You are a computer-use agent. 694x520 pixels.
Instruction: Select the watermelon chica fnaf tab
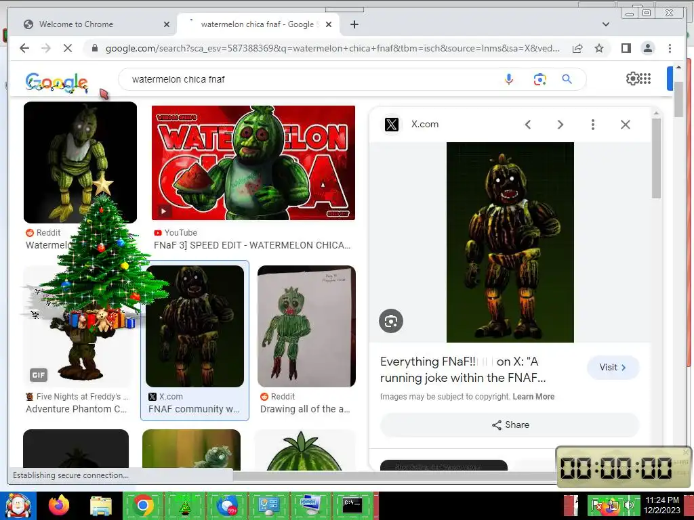point(258,24)
